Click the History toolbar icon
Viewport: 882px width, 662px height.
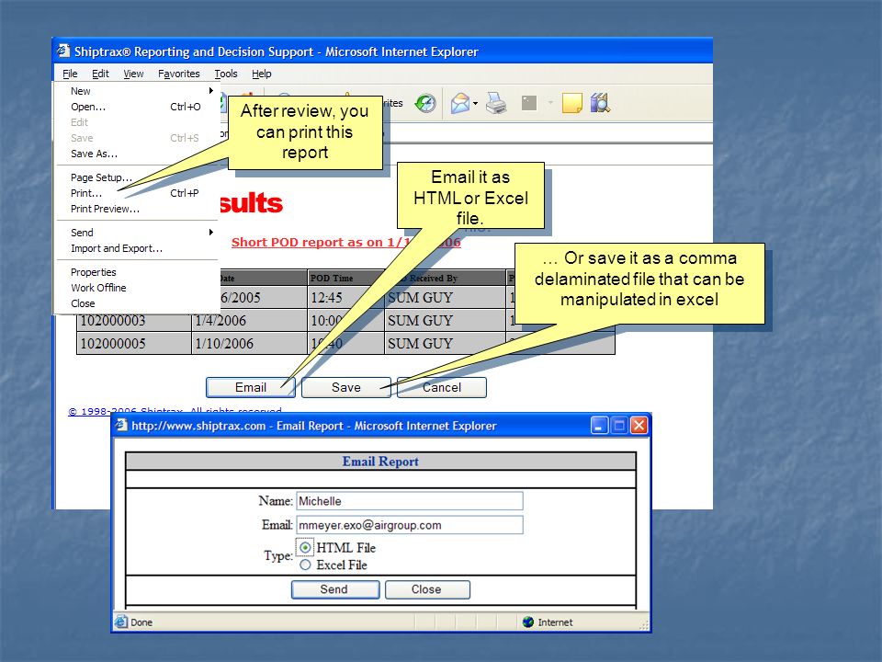(425, 103)
